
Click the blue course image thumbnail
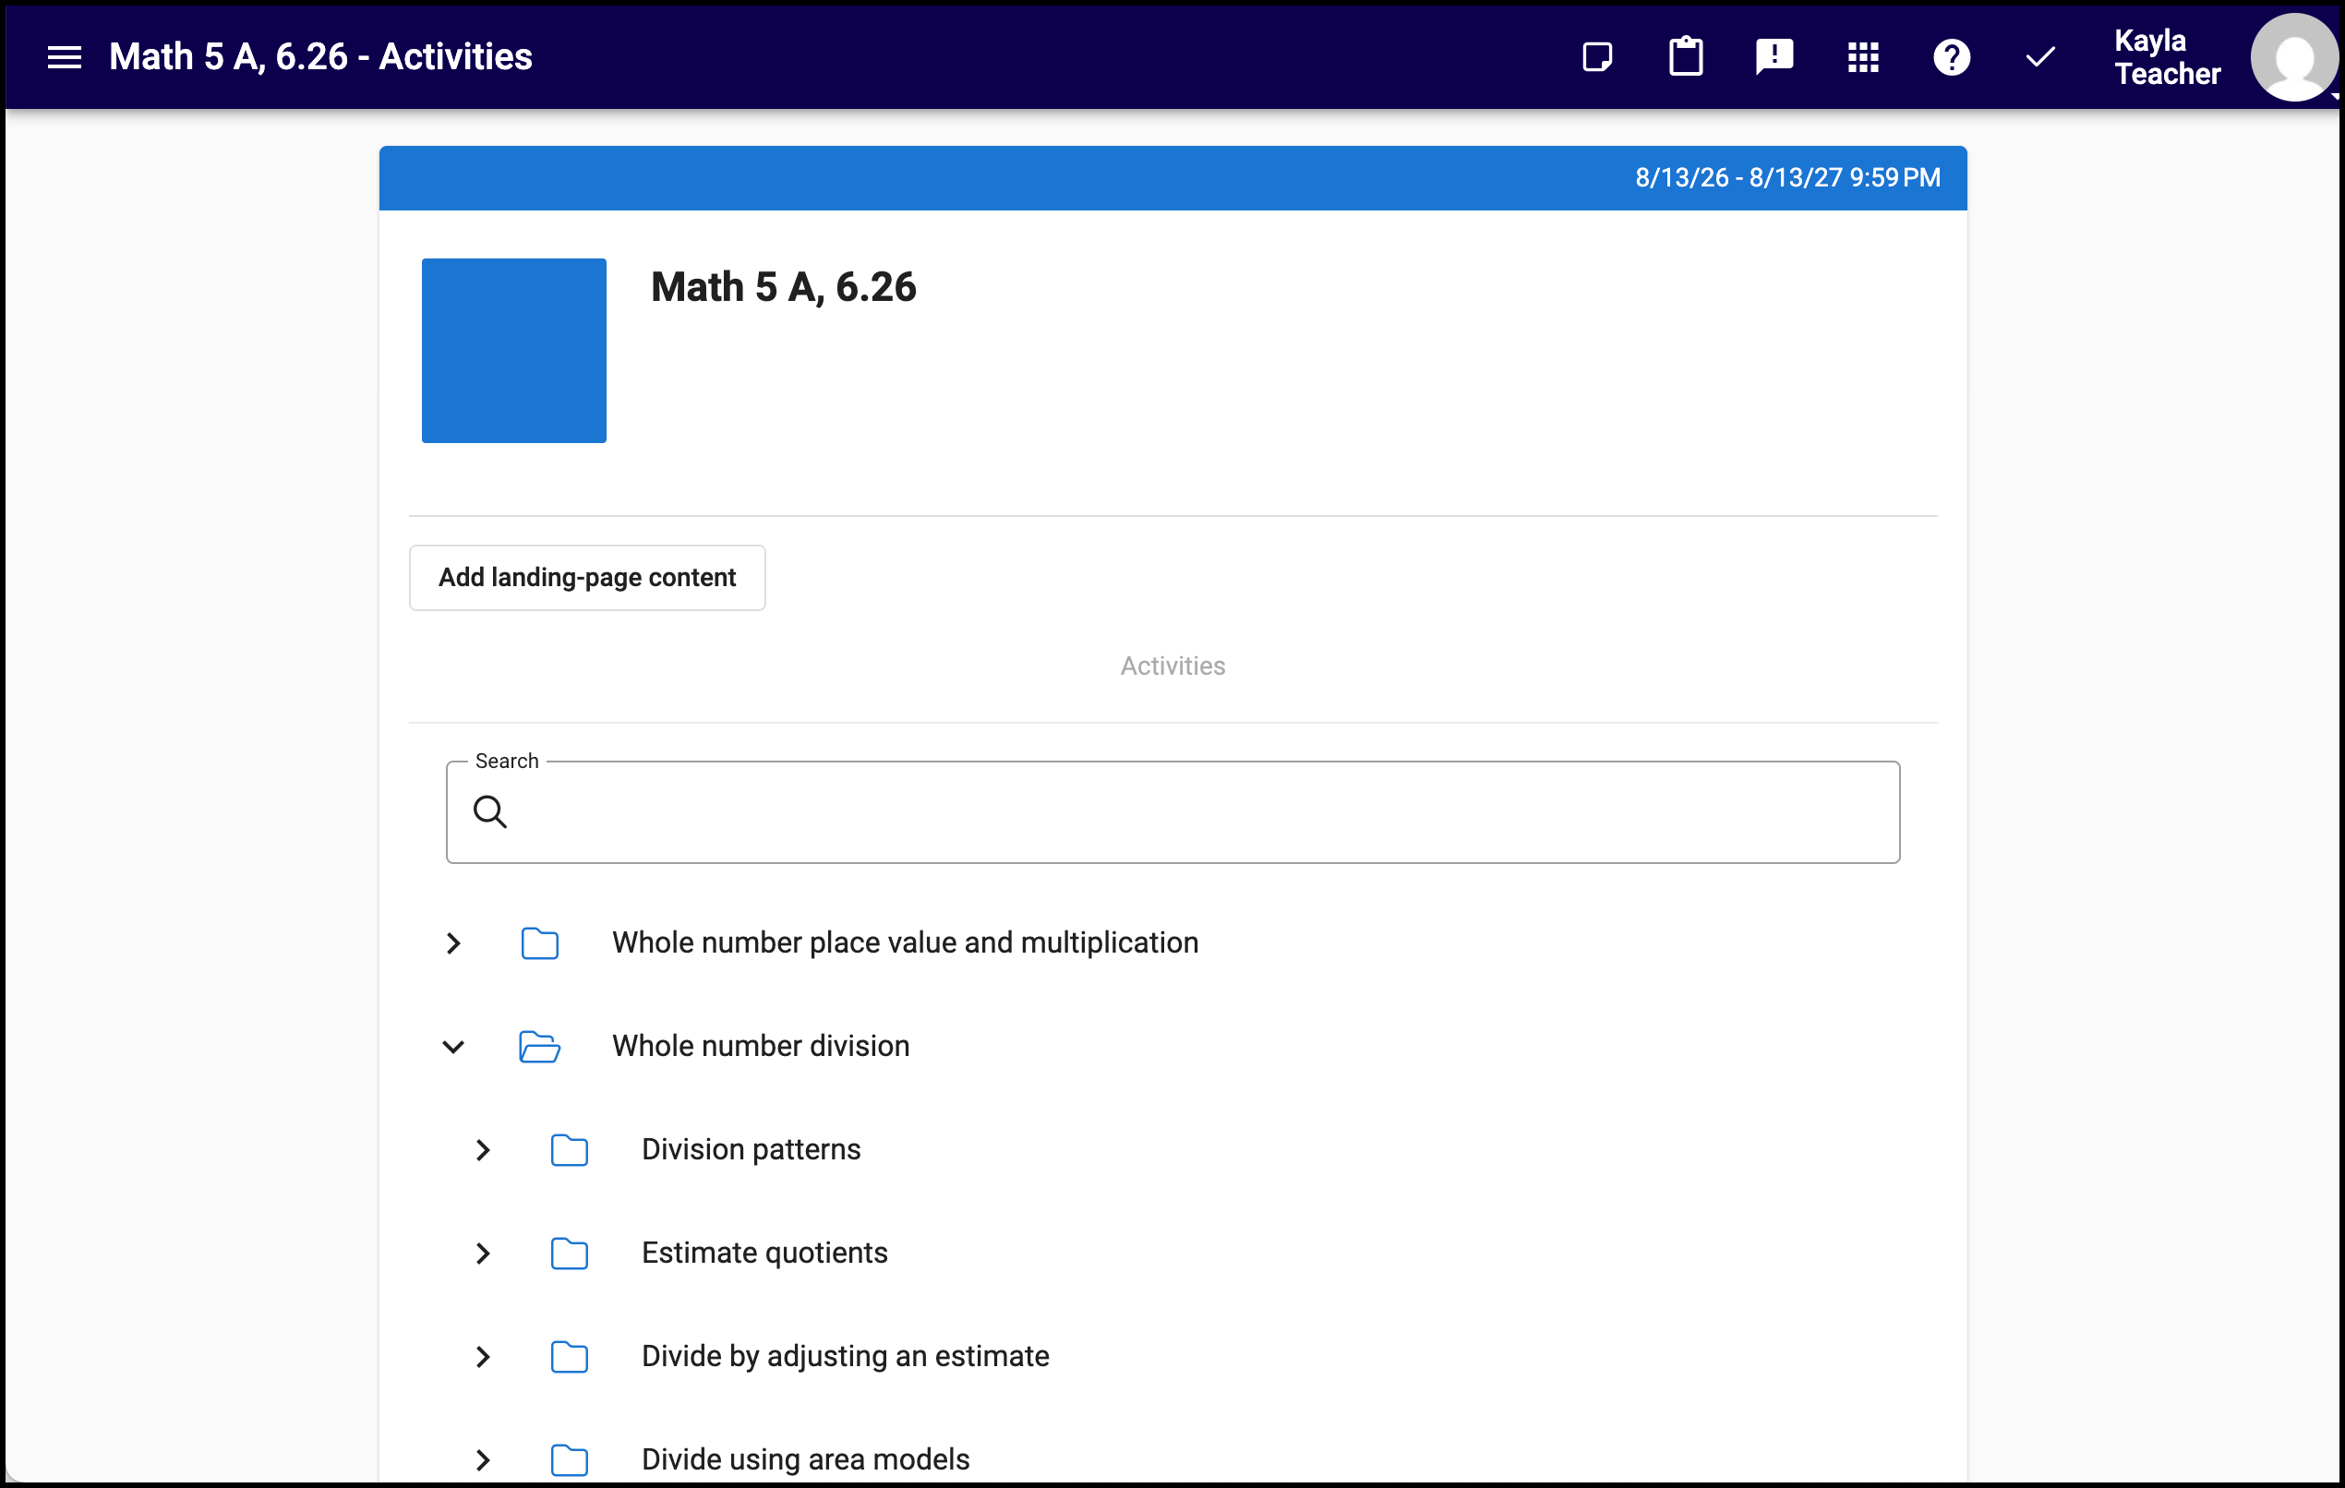tap(514, 351)
